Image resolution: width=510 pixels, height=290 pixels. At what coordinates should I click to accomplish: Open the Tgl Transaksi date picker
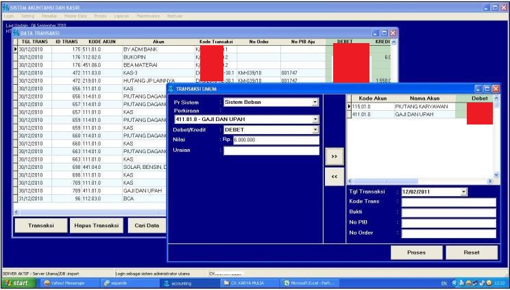(463, 192)
